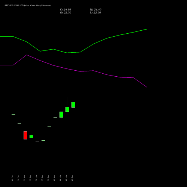Click the flat dash candle for 07 Jan
The width and height of the screenshot is (187, 187).
coord(43,140)
